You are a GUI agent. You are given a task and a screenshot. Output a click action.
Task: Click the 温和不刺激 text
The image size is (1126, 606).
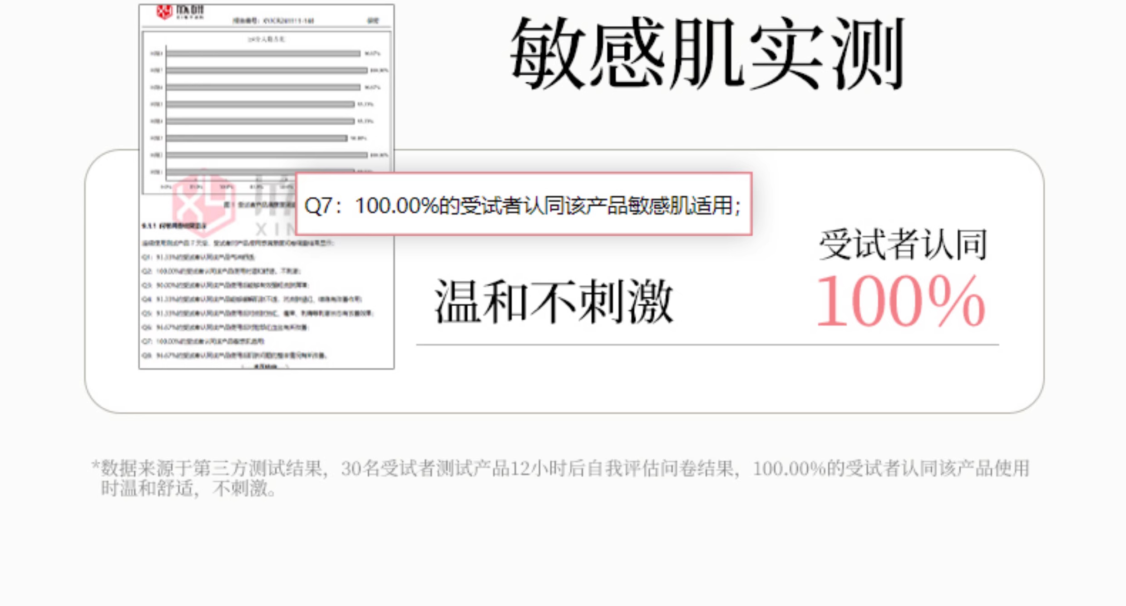(553, 301)
